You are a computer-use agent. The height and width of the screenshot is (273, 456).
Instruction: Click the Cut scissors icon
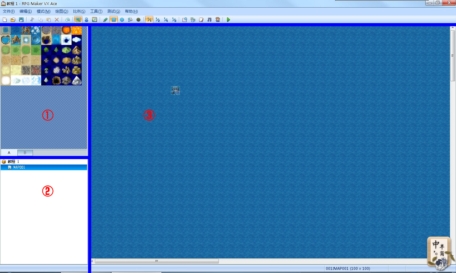coord(32,20)
